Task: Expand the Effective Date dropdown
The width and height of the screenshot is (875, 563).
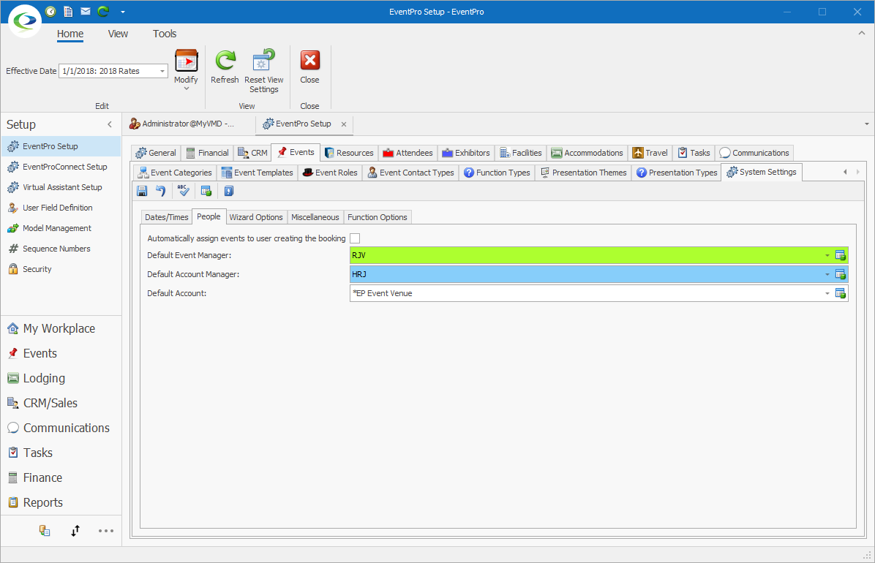Action: click(162, 72)
